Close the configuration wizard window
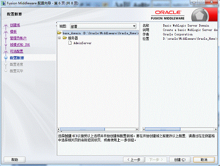This screenshot has height=166, width=220. 212,2
